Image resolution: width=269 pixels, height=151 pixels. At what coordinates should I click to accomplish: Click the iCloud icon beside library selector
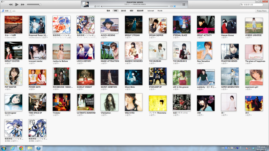click(x=14, y=11)
